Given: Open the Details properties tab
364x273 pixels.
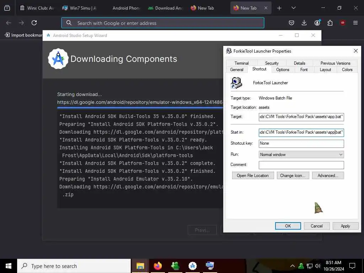Looking at the screenshot, I should tap(299, 63).
